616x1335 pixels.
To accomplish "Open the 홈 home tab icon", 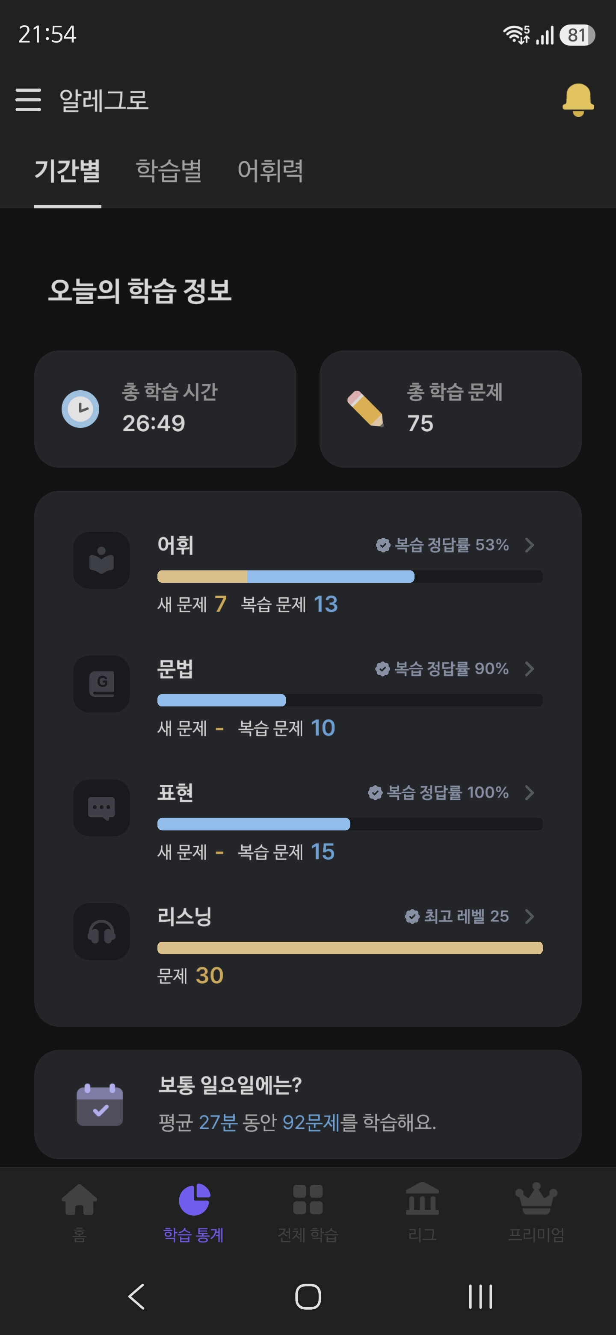I will tap(79, 1199).
